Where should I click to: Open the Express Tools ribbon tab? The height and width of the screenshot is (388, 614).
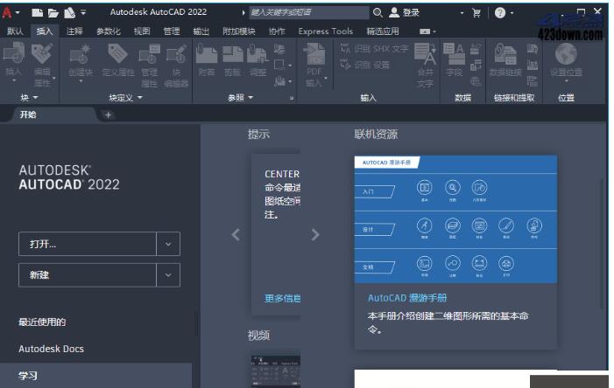click(326, 31)
